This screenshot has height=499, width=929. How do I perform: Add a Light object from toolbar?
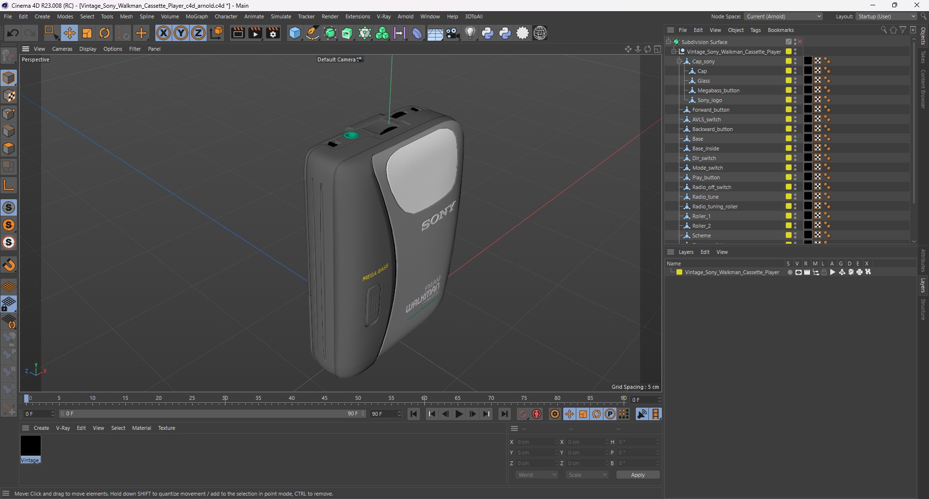470,33
